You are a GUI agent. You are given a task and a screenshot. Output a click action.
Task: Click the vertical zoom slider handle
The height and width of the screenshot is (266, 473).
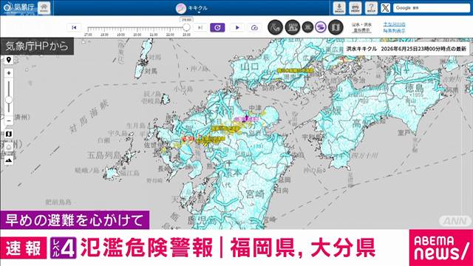click(9, 100)
